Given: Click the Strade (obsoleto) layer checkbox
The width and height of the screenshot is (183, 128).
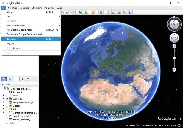Looking at the screenshot, I should 7,119.
